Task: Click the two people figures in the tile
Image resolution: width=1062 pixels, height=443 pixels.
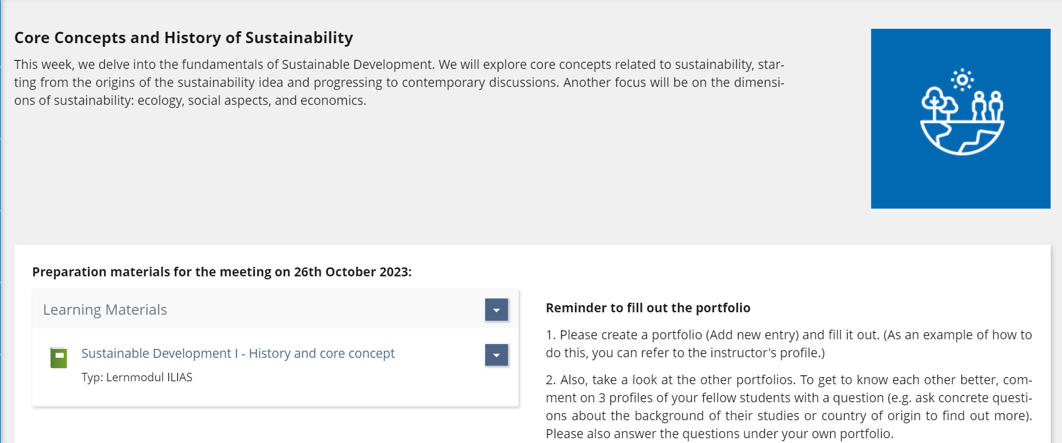Action: [x=987, y=106]
